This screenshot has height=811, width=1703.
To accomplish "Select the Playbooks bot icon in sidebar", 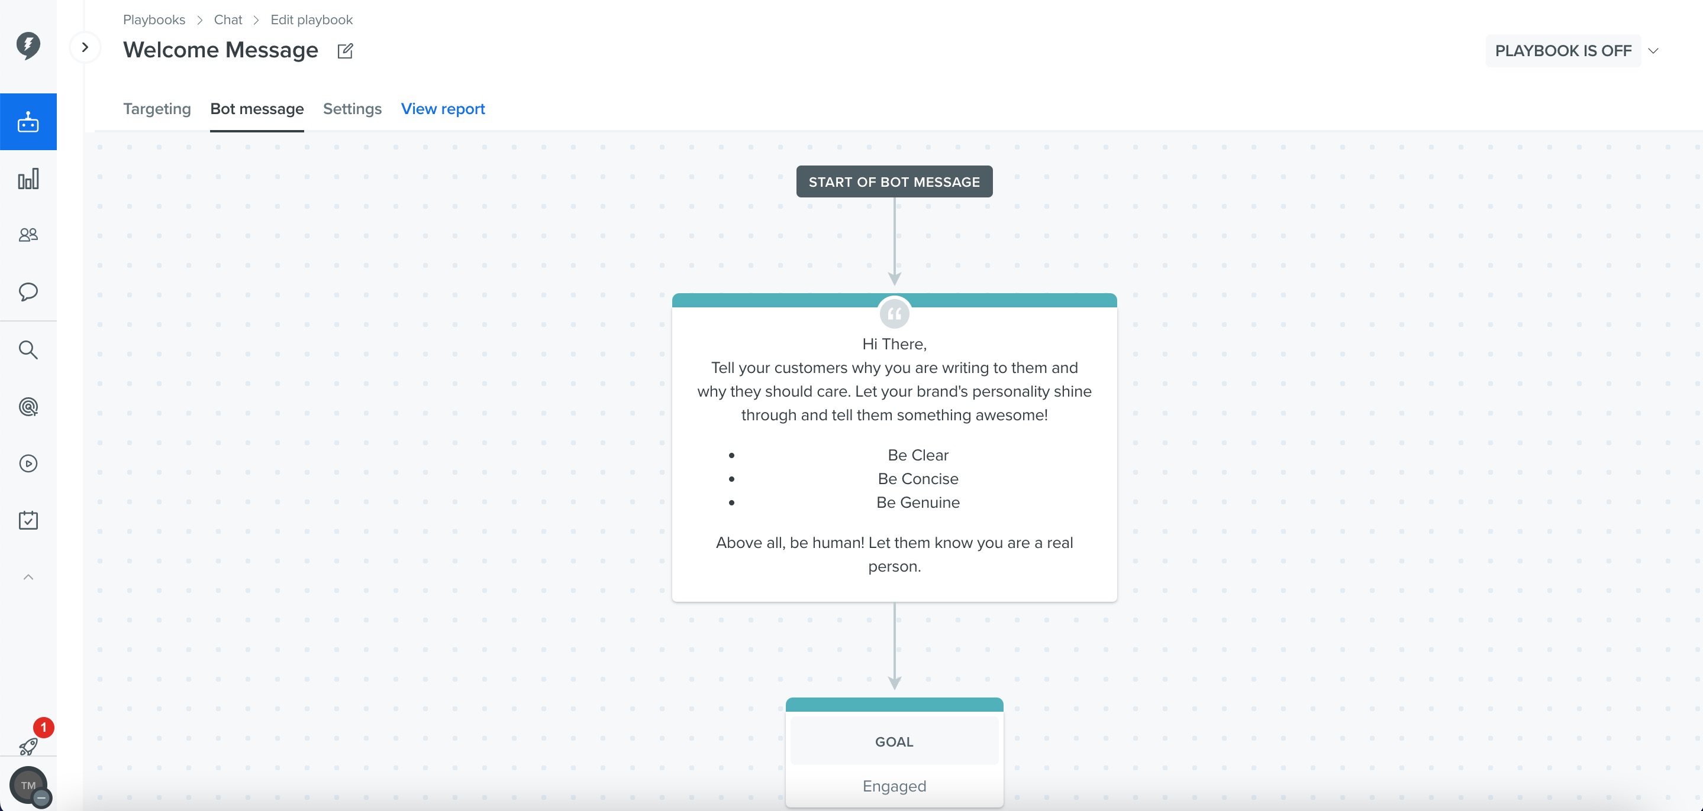I will pyautogui.click(x=28, y=122).
